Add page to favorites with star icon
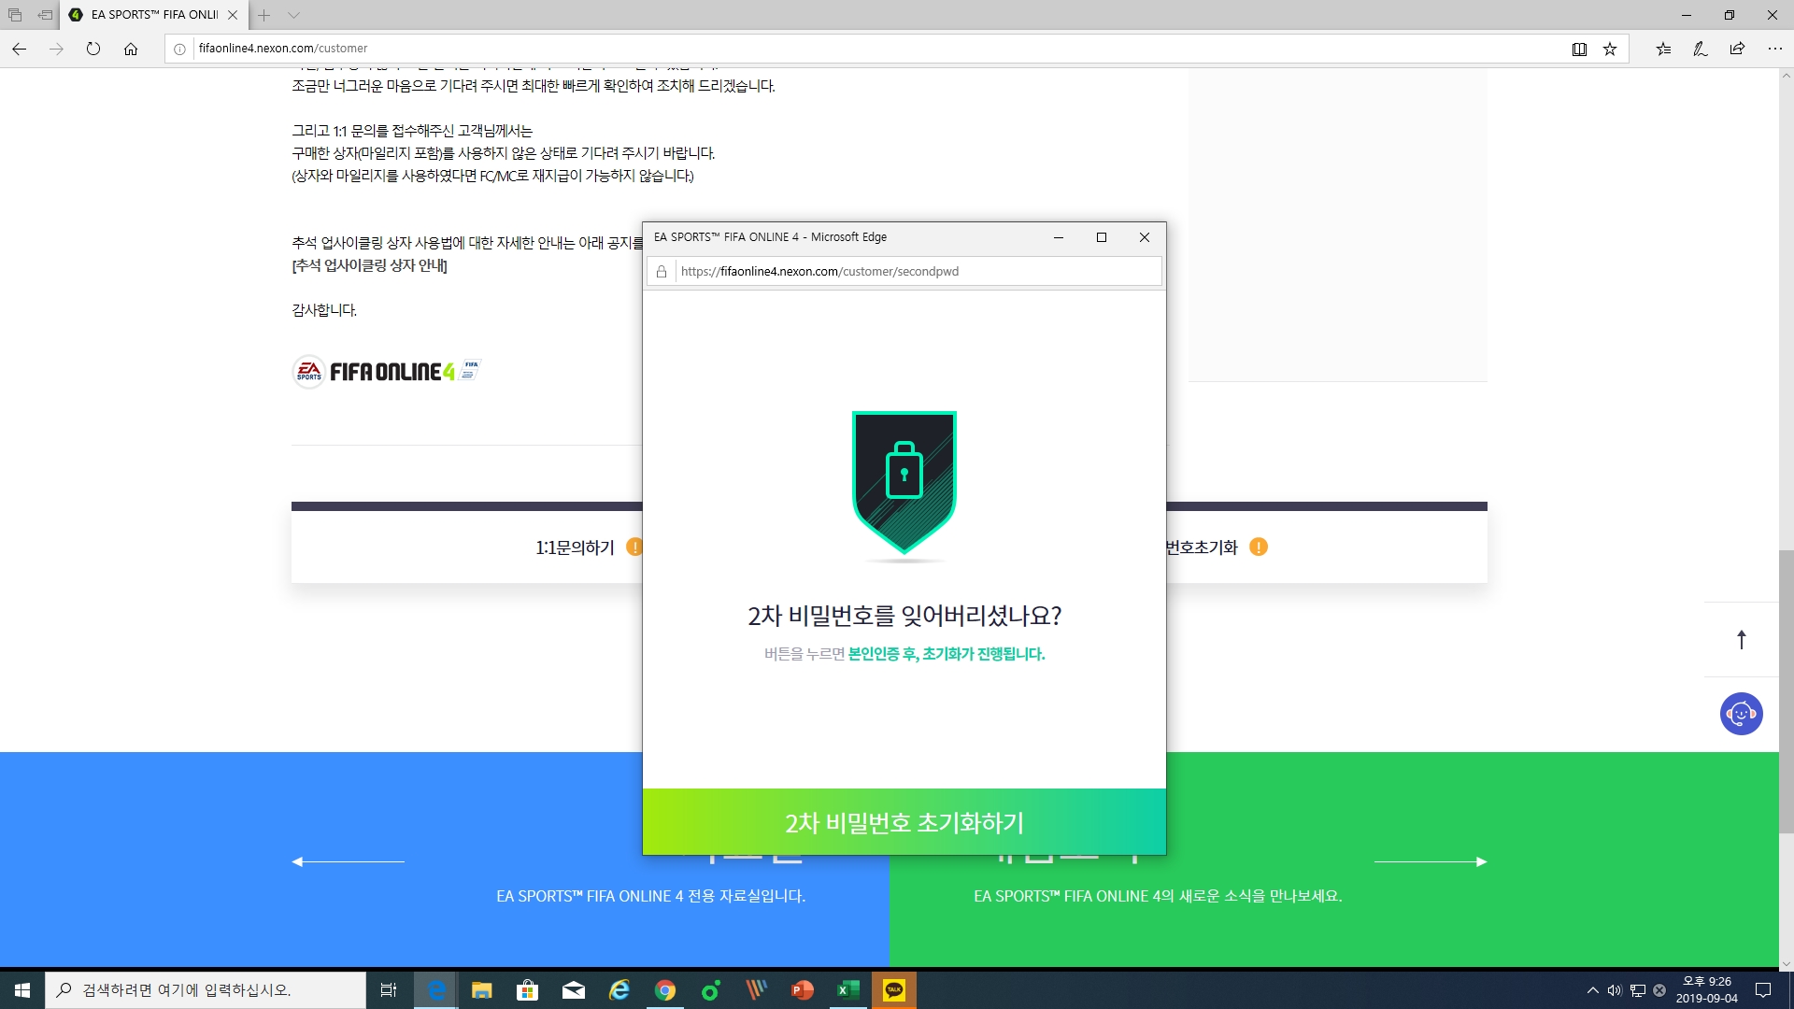 click(1610, 49)
